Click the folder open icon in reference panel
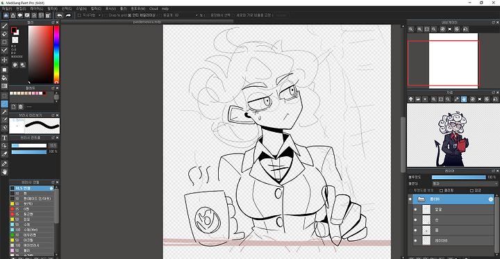Image resolution: width=500 pixels, height=259 pixels. click(418, 99)
